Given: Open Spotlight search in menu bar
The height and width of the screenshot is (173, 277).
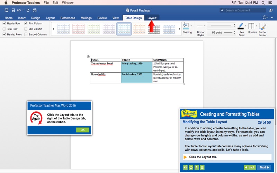Looking at the screenshot, I should click(x=263, y=3).
